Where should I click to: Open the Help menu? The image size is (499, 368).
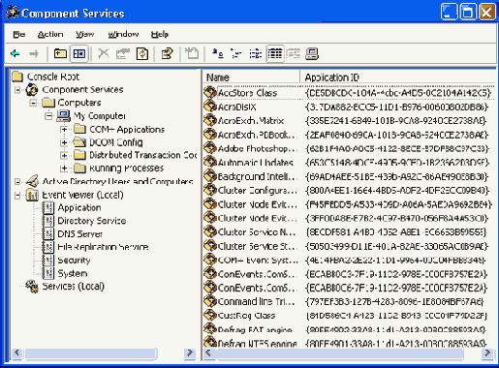pos(160,34)
